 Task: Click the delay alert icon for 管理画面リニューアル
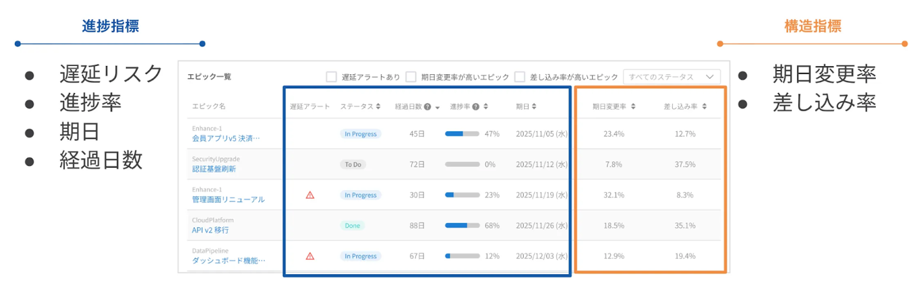coord(310,195)
